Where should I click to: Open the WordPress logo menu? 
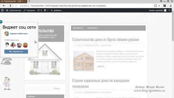pyautogui.click(x=2, y=10)
